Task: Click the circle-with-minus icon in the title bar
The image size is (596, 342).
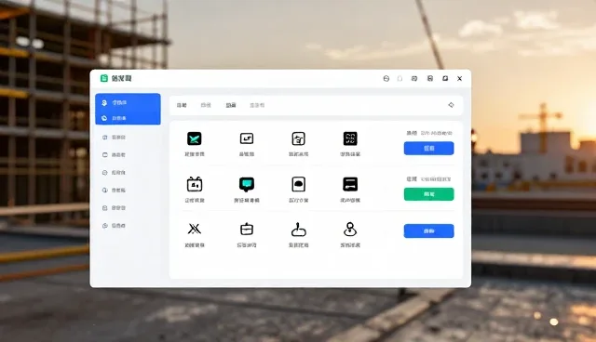Action: tap(386, 78)
